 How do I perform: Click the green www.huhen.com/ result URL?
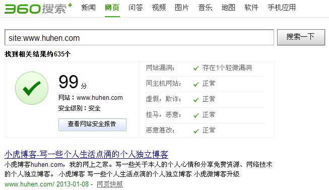pyautogui.click(x=30, y=184)
